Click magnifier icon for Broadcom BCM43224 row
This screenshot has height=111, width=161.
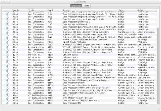(x=7, y=68)
